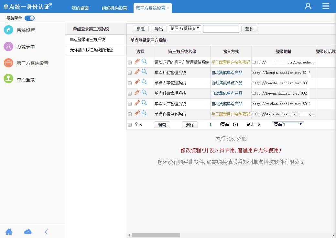
Task: Edit pencil icon for 单点资产管理系统
Action: pos(137,103)
